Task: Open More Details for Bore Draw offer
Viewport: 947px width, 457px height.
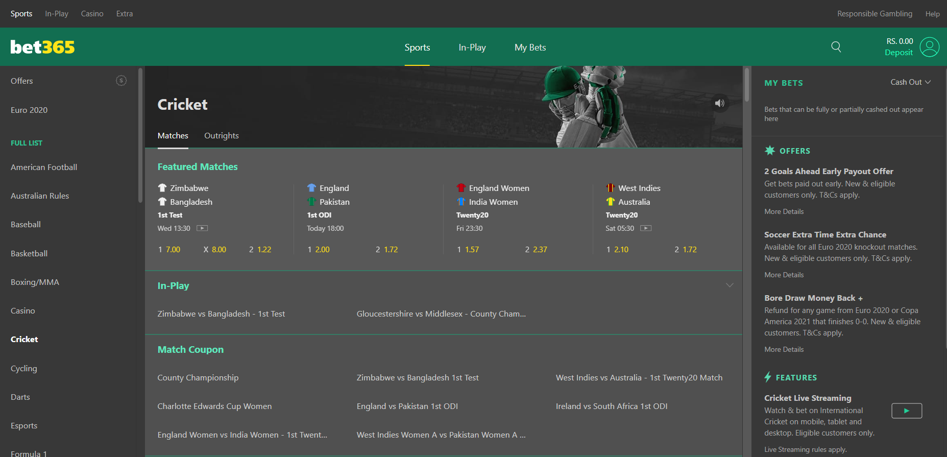Action: 784,350
